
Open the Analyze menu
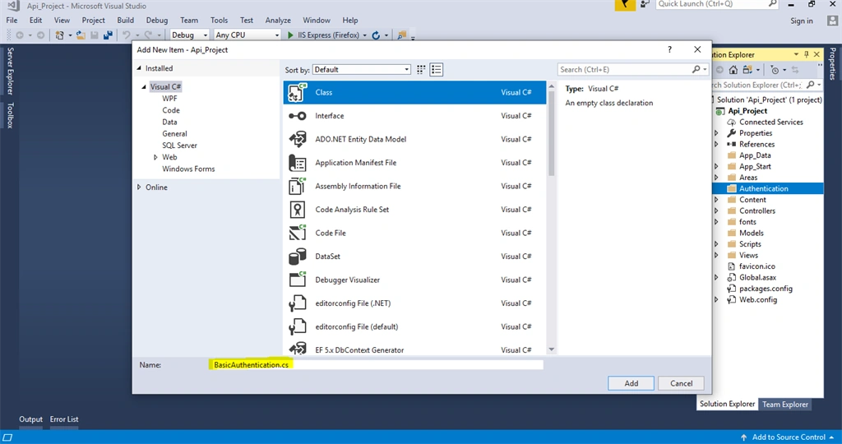278,21
